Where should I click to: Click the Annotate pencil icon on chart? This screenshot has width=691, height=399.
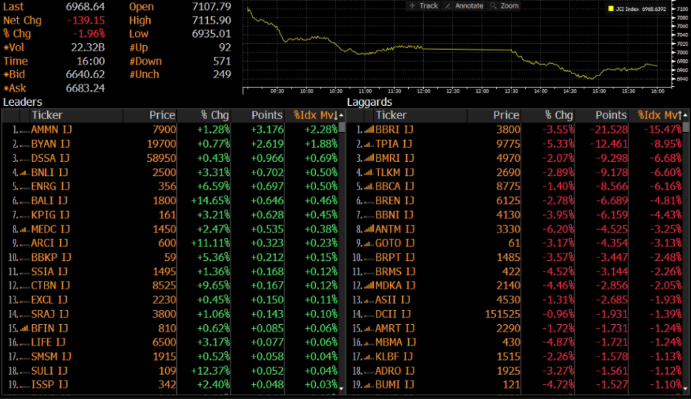click(448, 5)
